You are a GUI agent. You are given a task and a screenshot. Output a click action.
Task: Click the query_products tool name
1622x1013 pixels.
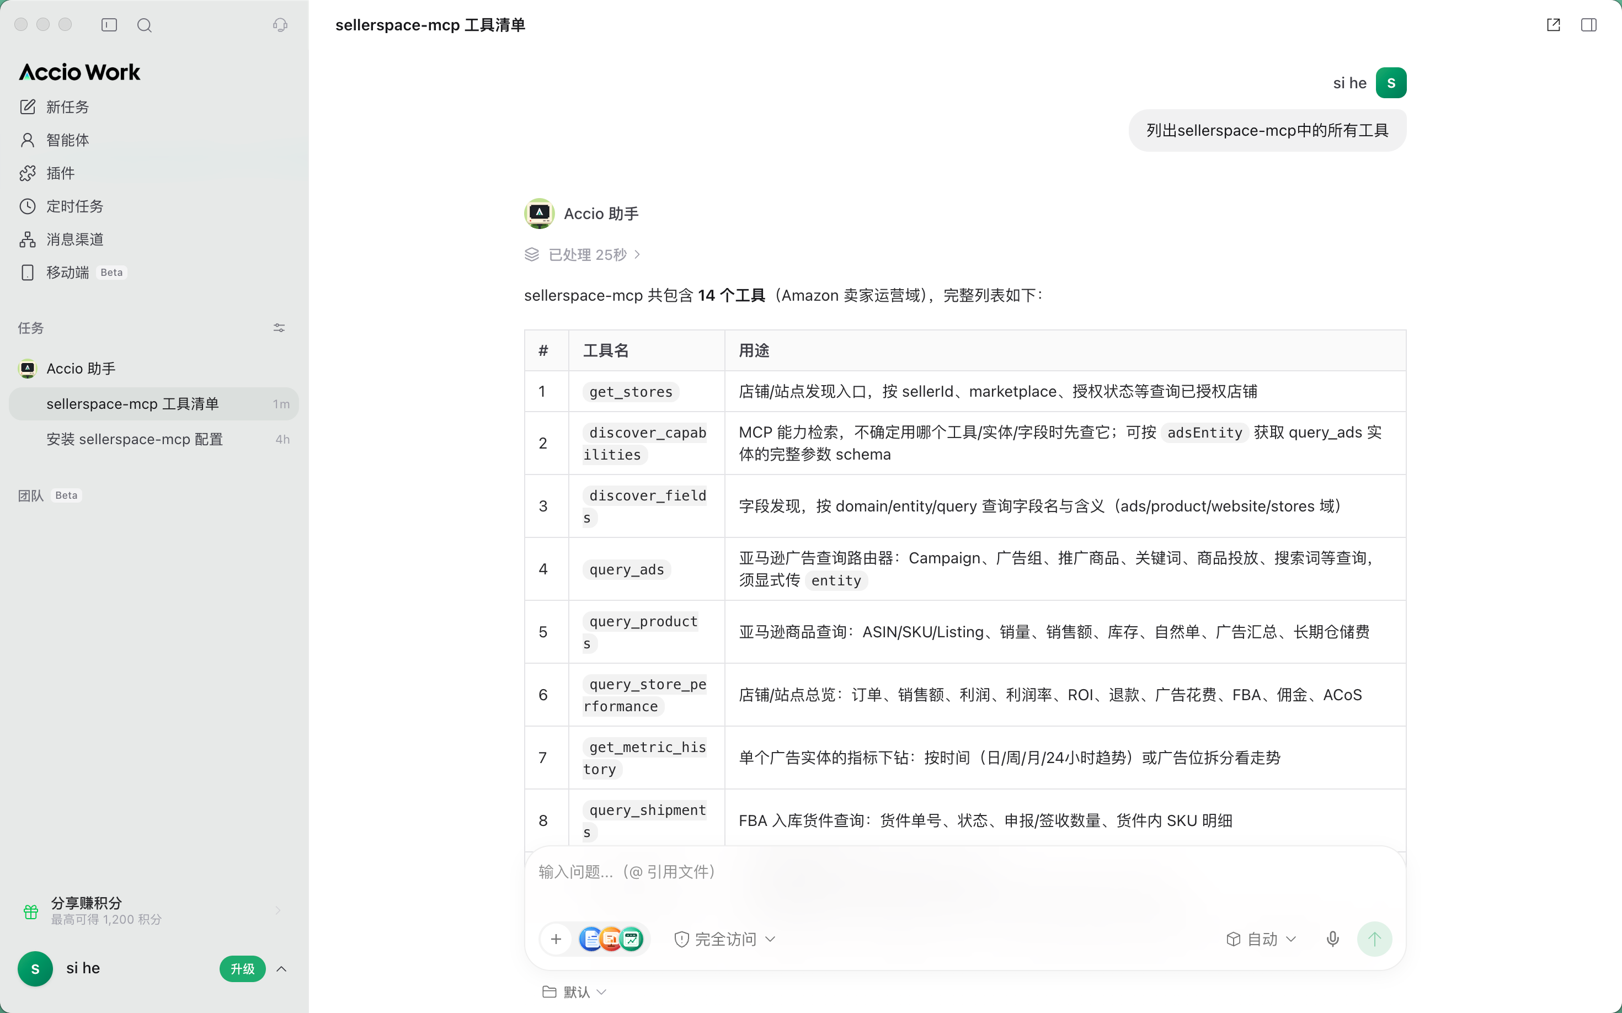pyautogui.click(x=641, y=632)
